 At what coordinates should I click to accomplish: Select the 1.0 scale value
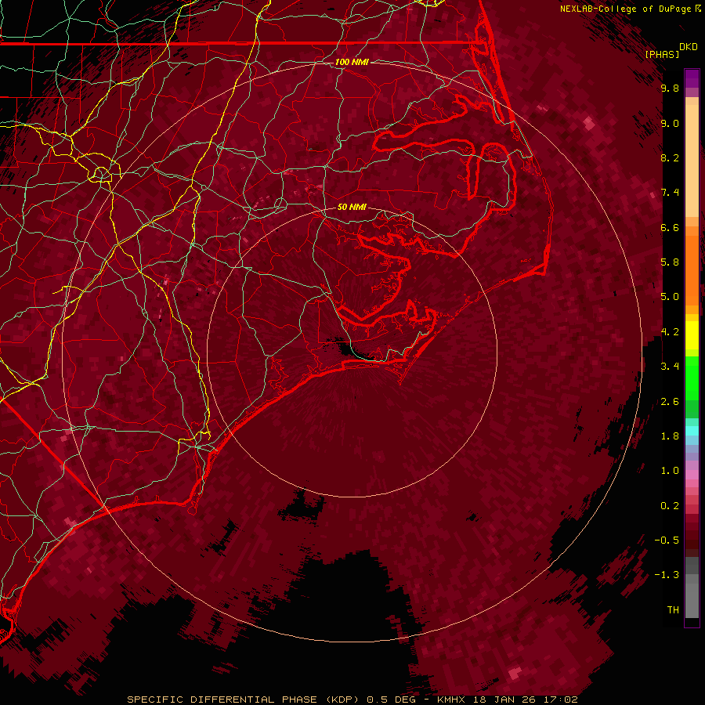pos(670,472)
